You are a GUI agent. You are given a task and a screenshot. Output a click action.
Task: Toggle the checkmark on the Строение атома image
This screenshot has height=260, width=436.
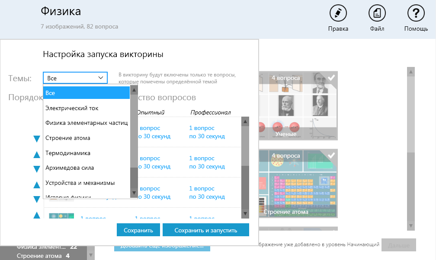pyautogui.click(x=331, y=155)
